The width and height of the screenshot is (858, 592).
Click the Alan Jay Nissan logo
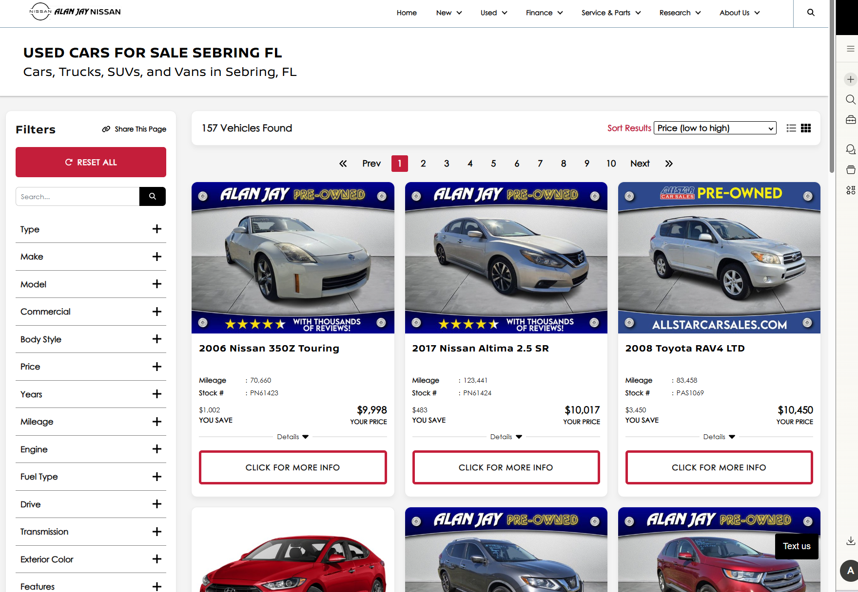(75, 12)
